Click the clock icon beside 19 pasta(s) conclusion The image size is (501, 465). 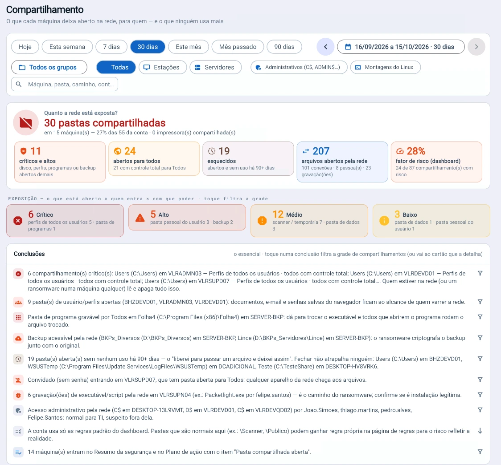18,359
